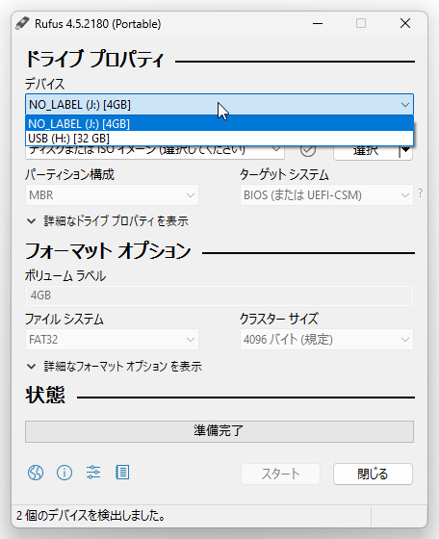The image size is (439, 539).
Task: Click the status text 2 個のデバイスを検出しました。
Action: click(90, 516)
